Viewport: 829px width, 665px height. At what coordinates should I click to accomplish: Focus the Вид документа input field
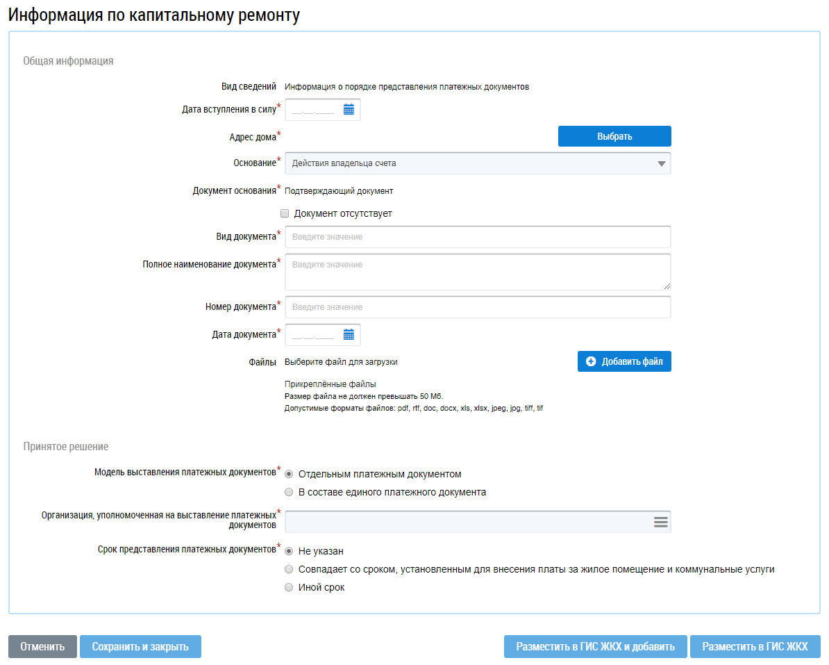(478, 237)
